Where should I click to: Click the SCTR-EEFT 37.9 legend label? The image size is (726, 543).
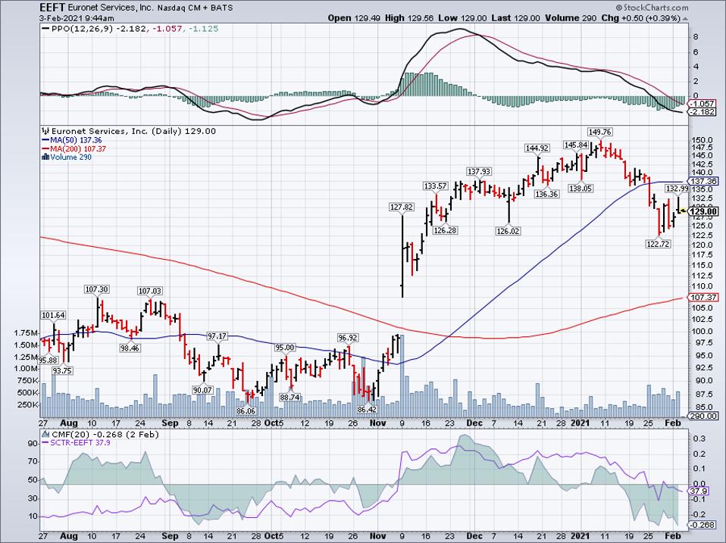80,443
